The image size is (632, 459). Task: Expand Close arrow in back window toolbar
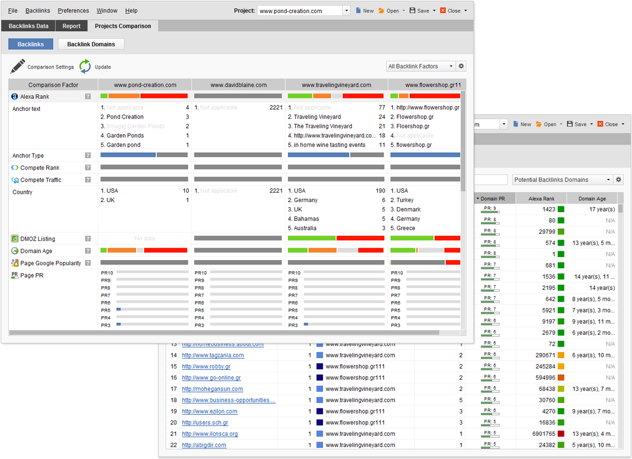(623, 124)
